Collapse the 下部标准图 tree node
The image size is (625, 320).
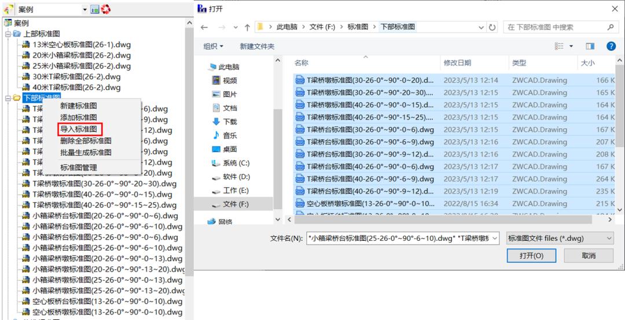click(8, 98)
